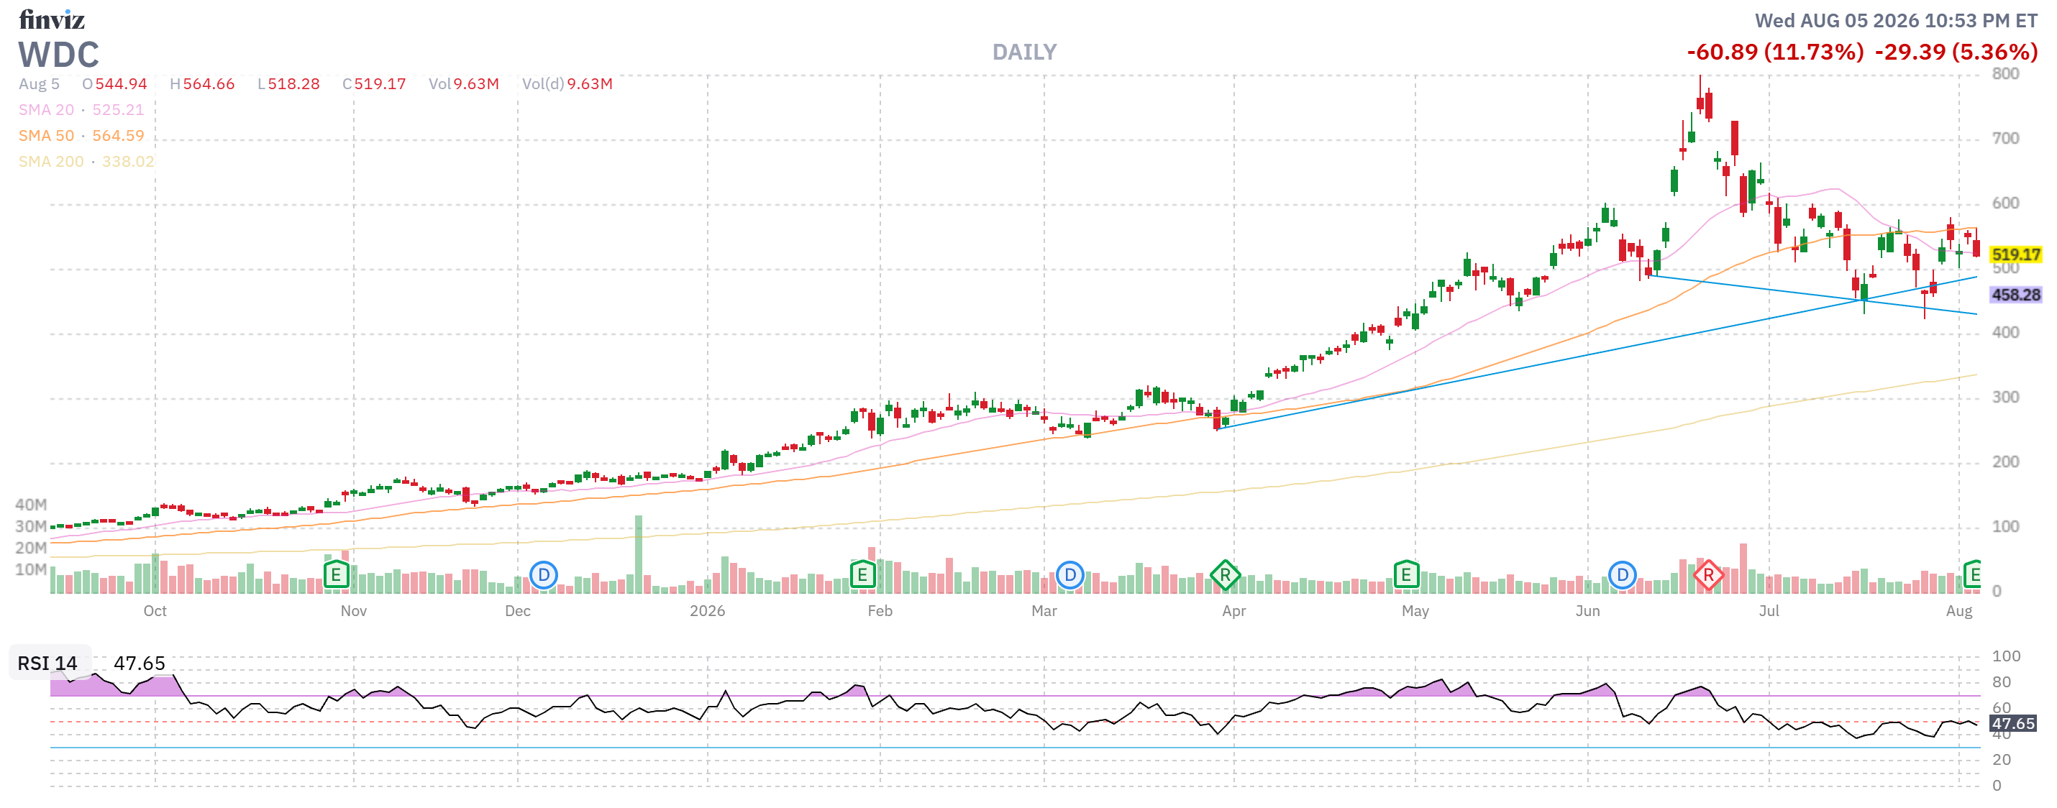The width and height of the screenshot is (2057, 808).
Task: Click the DAILY timeframe label
Action: coord(1024,52)
